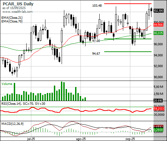Click the EMA(Close,70) indicator label

pyautogui.click(x=12, y=21)
